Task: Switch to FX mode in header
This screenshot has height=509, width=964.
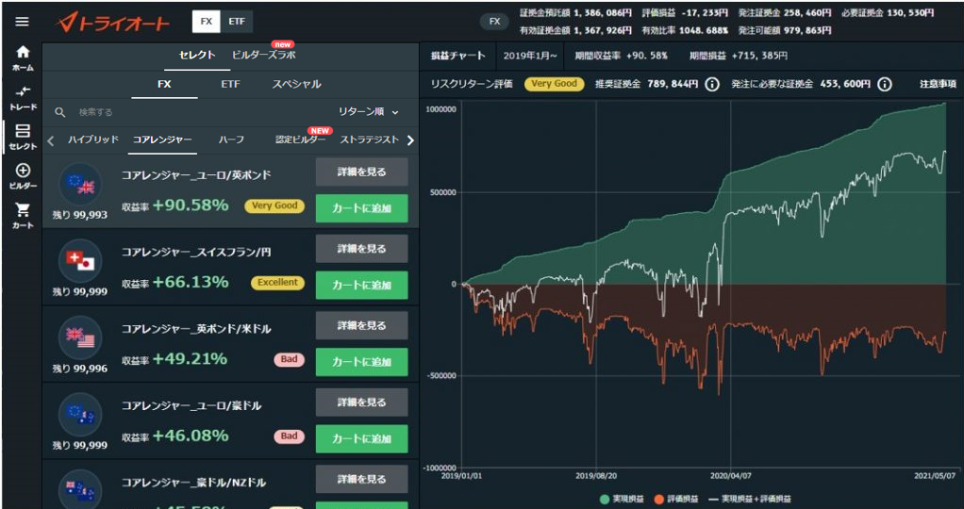Action: [x=207, y=22]
